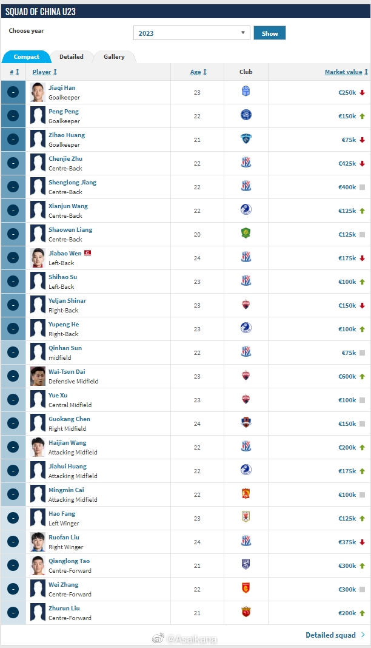Open club logo in Zihao Huang row
The width and height of the screenshot is (371, 648).
click(x=246, y=139)
